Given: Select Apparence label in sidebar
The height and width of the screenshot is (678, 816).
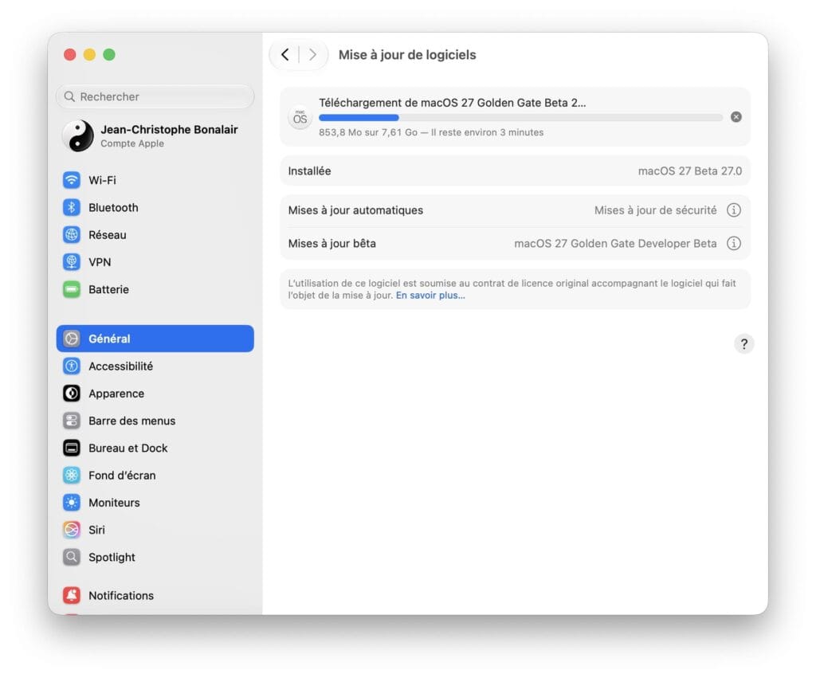Looking at the screenshot, I should [x=116, y=394].
